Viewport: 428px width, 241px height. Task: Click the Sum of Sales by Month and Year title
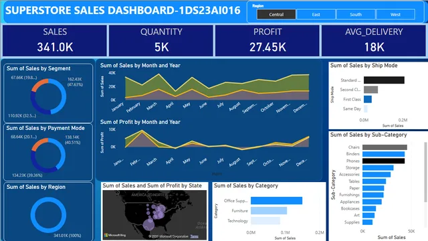(x=140, y=66)
